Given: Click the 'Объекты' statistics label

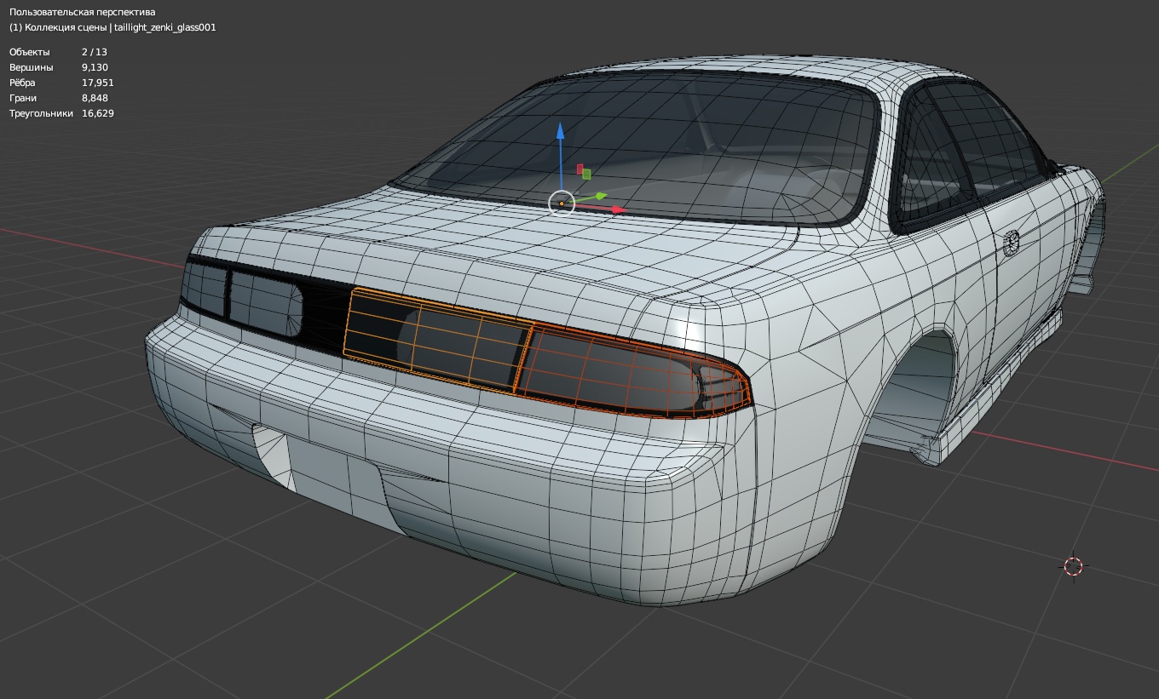Looking at the screenshot, I should [30, 52].
